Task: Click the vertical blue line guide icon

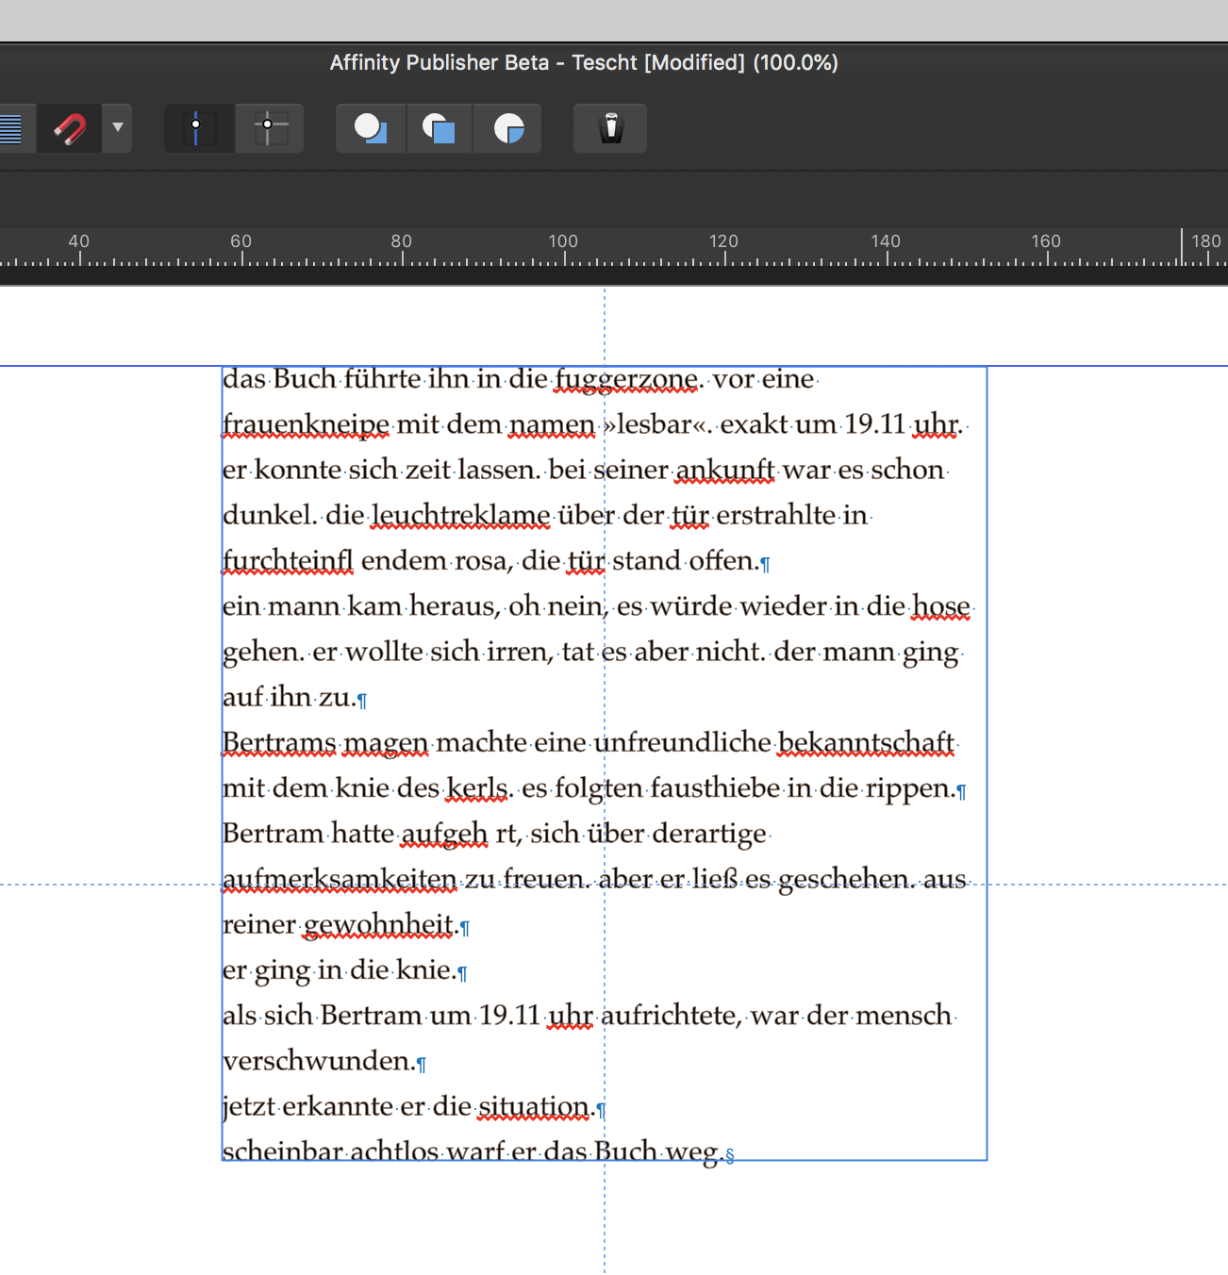Action: [x=197, y=128]
